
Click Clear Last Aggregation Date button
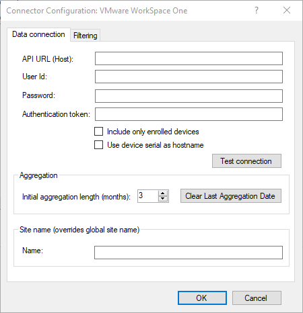231,196
